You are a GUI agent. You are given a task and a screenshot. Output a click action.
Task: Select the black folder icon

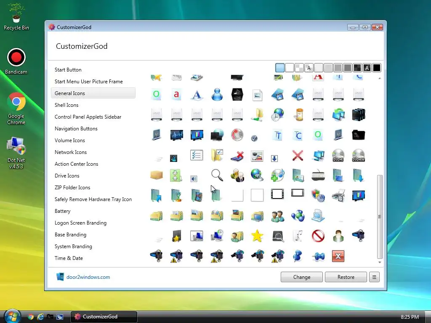tap(359, 135)
